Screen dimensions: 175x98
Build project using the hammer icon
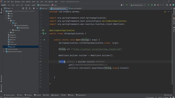pyautogui.click(x=127, y=5)
